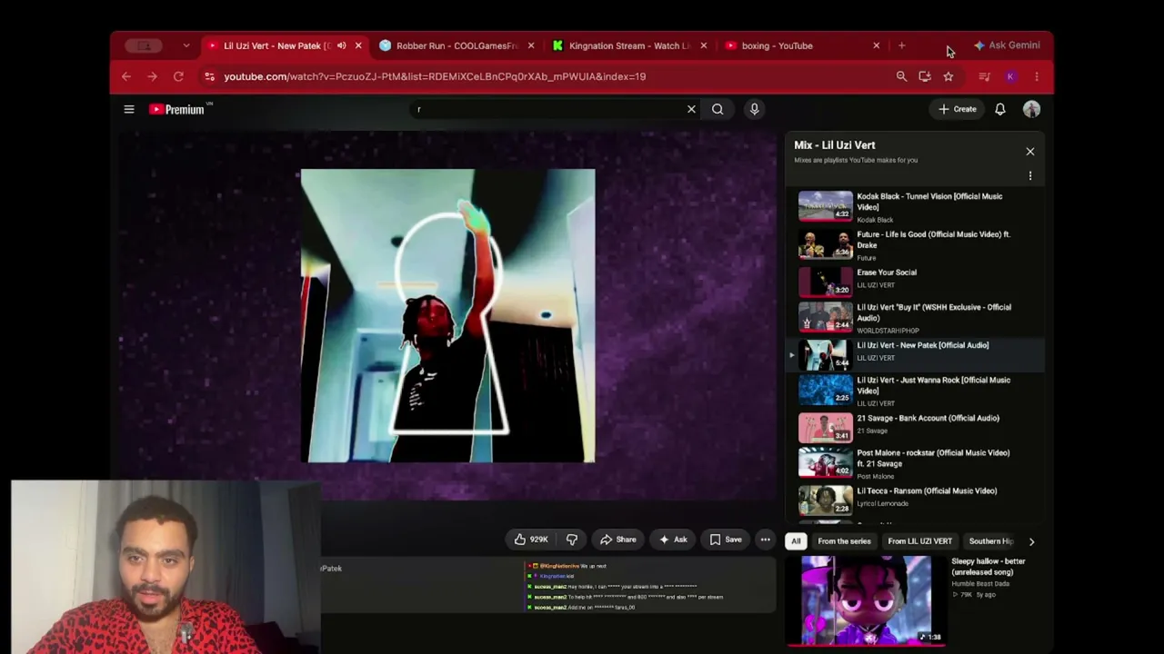View site information icon in address bar

[209, 76]
